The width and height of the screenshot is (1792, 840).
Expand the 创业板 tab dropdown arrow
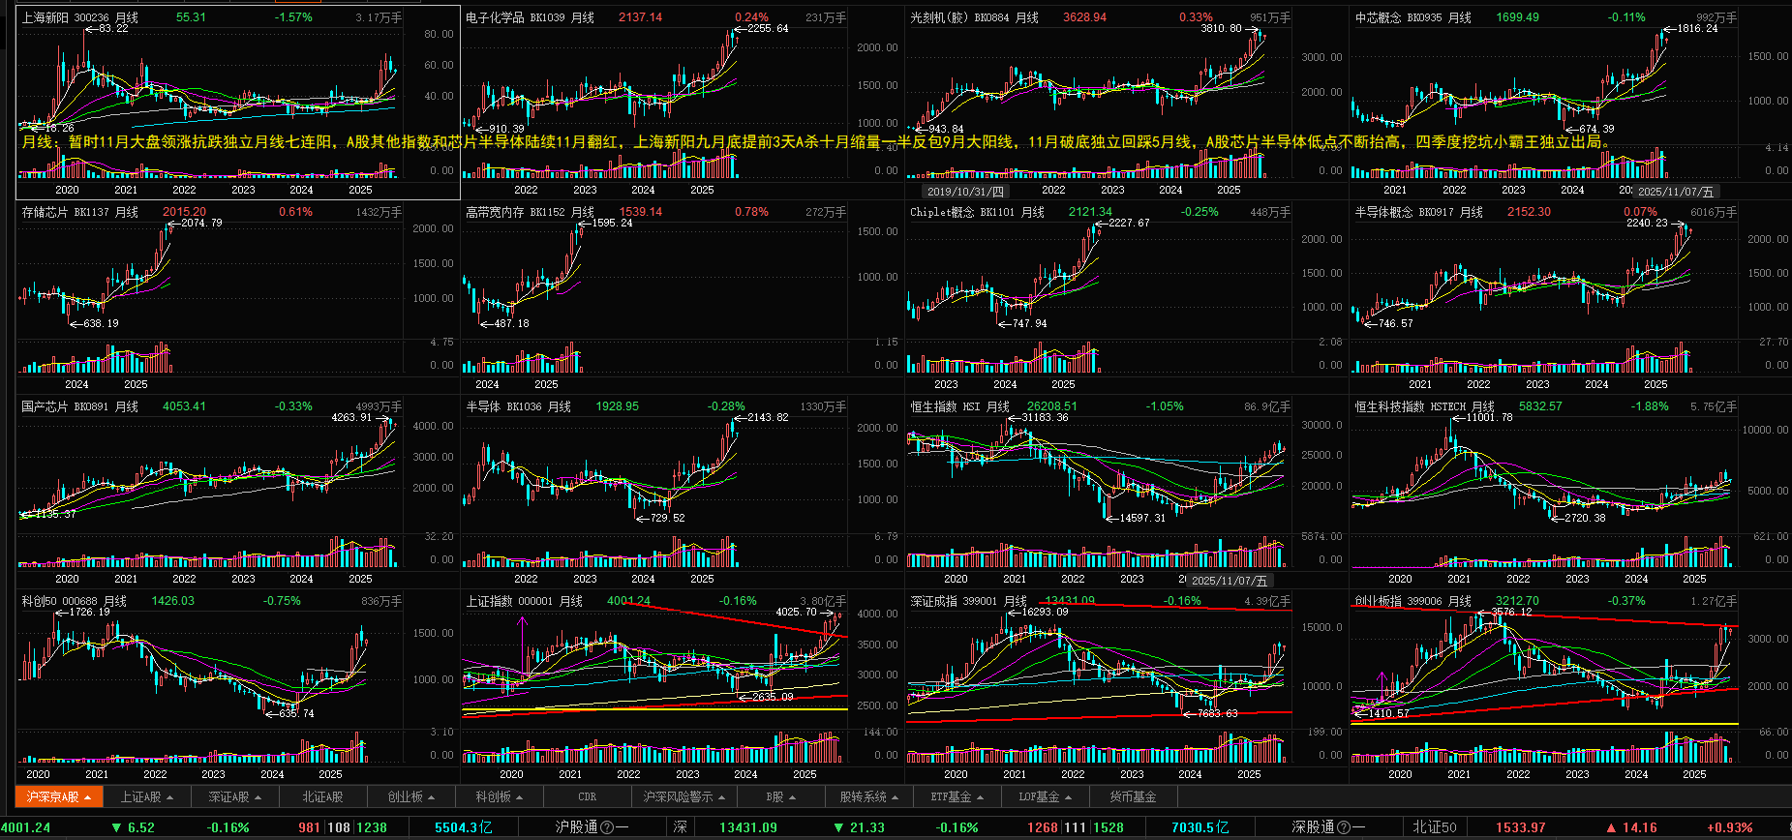[x=431, y=797]
